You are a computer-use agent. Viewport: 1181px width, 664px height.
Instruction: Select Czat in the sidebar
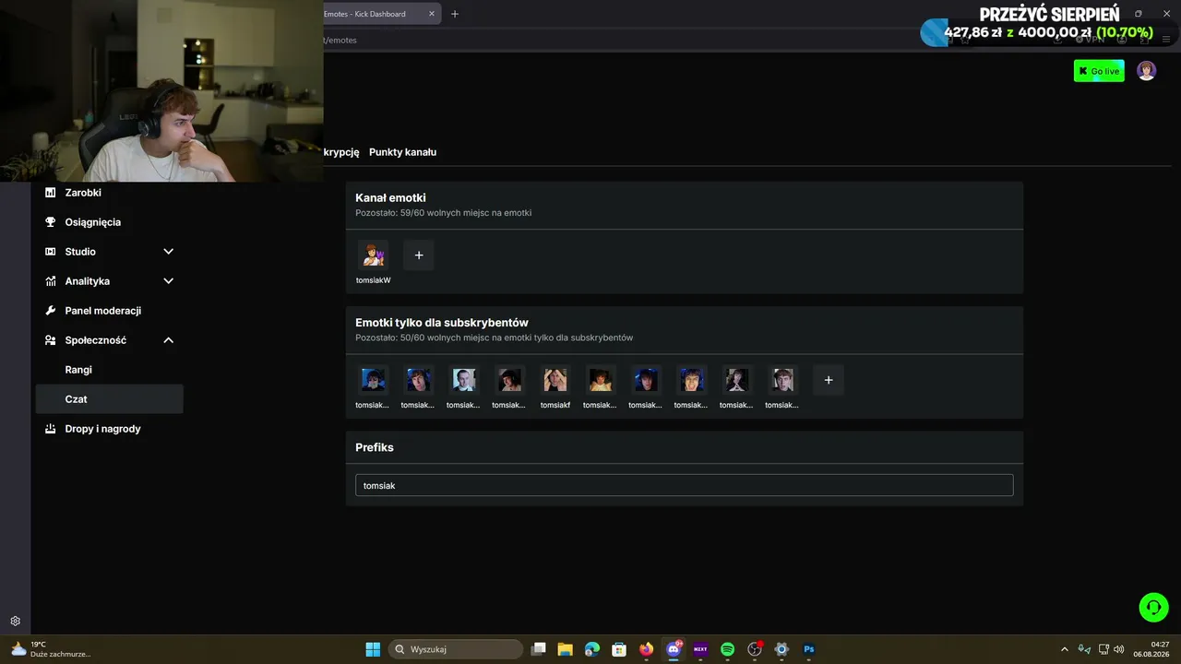[x=109, y=399]
